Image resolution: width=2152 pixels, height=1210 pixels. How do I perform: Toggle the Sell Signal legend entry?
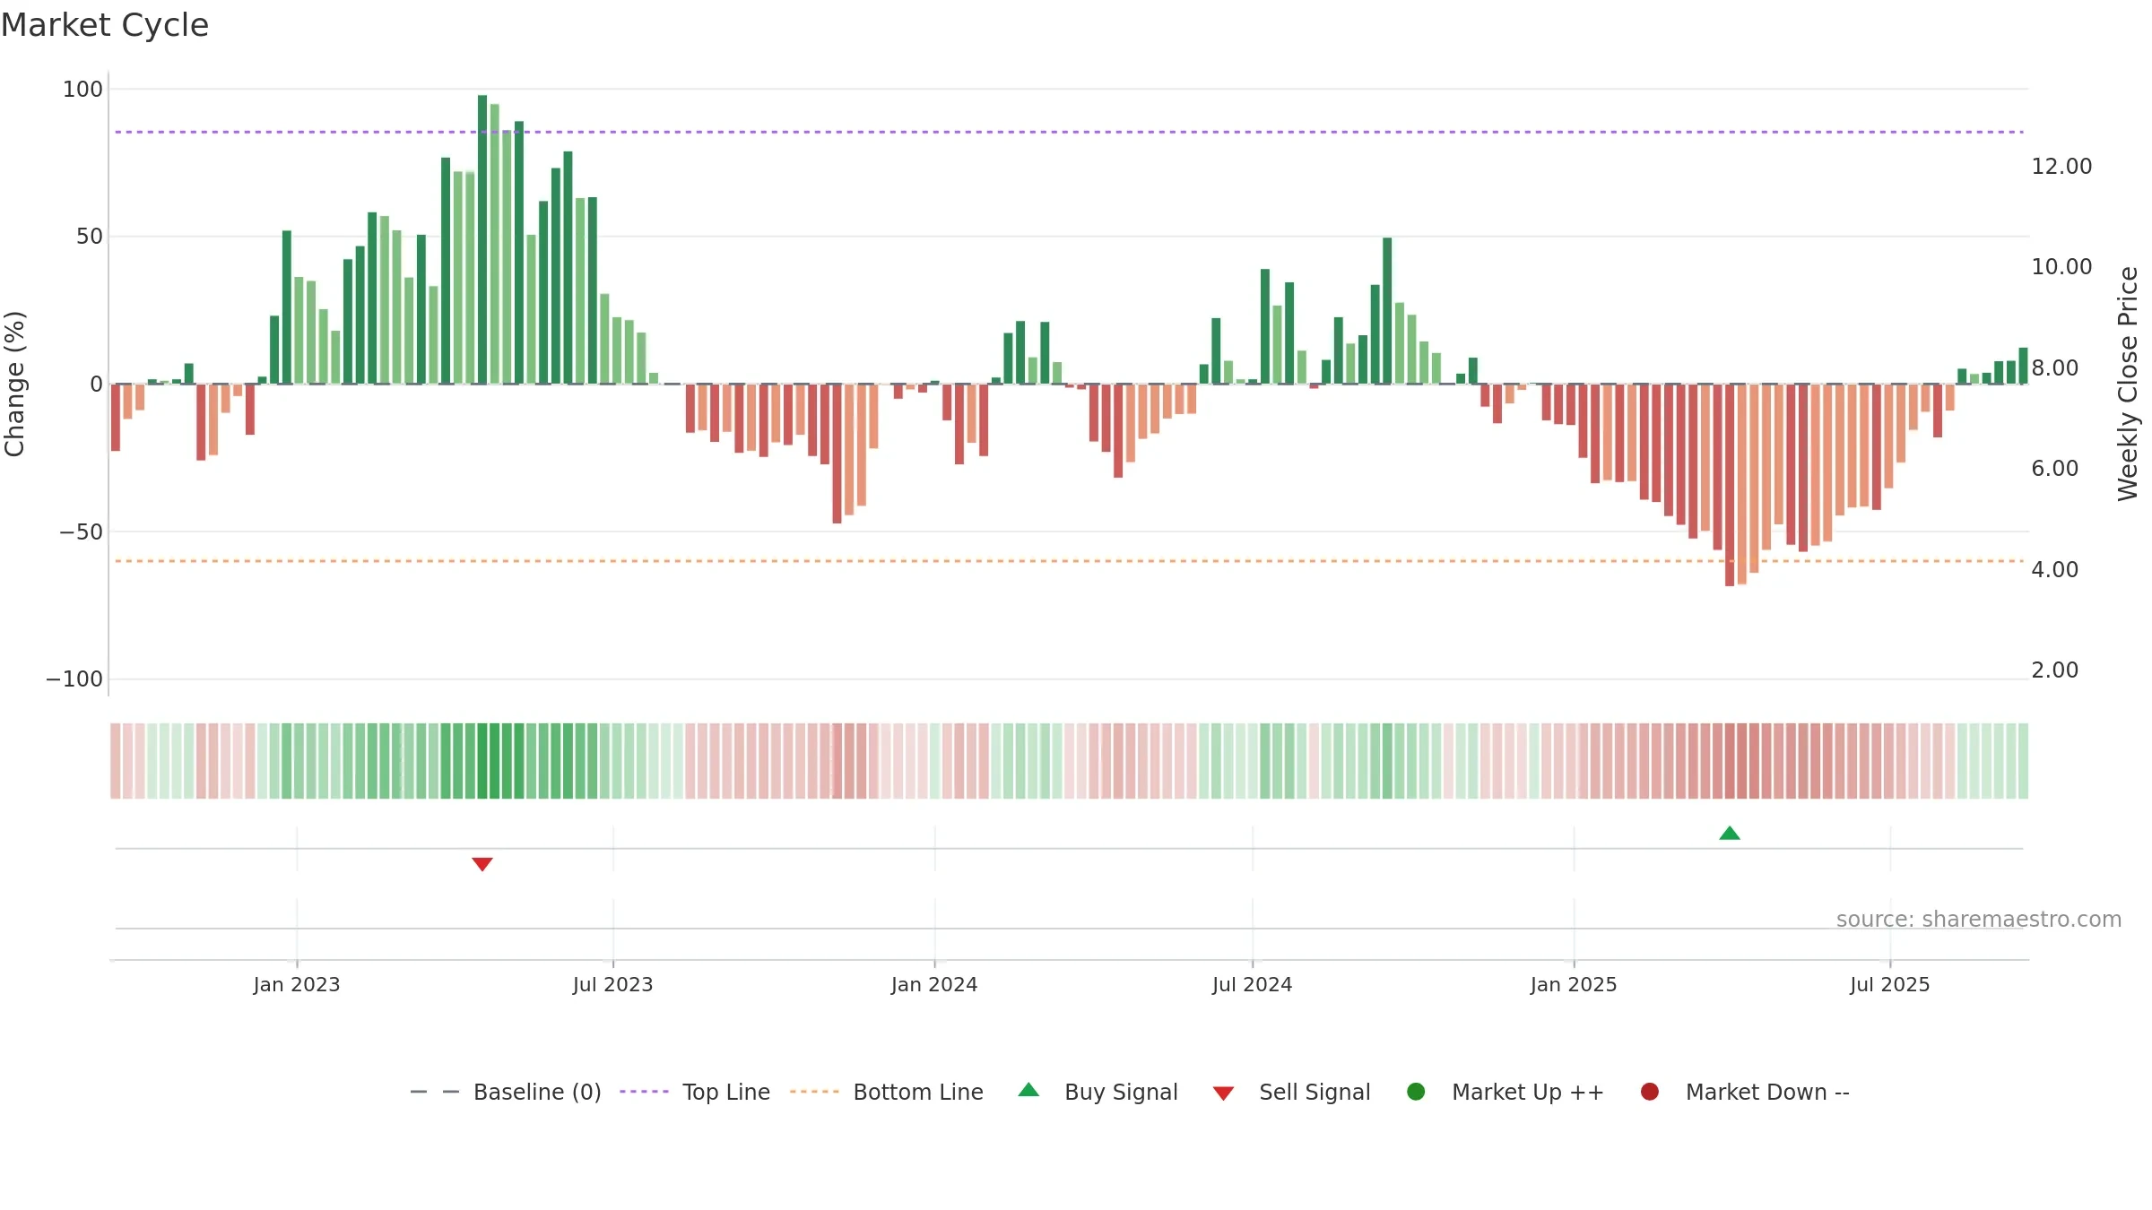(1291, 1092)
